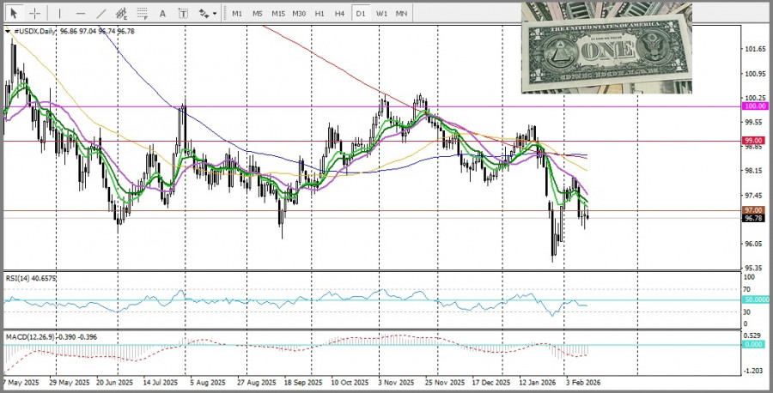The image size is (773, 393).
Task: Activate the crosshair tool
Action: (x=34, y=14)
